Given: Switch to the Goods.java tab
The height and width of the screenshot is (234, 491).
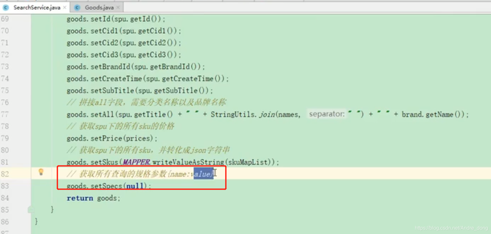Looking at the screenshot, I should pos(99,8).
